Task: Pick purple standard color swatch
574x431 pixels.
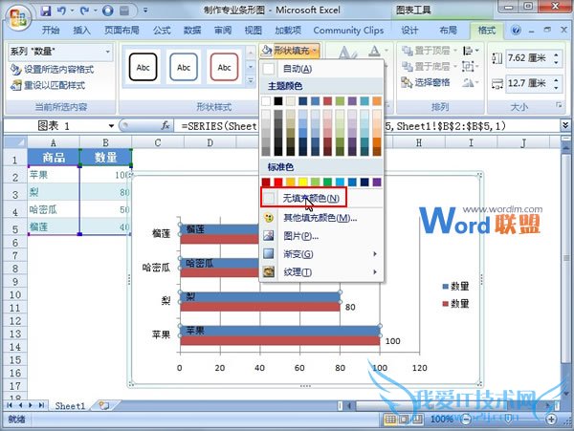Action: [377, 182]
